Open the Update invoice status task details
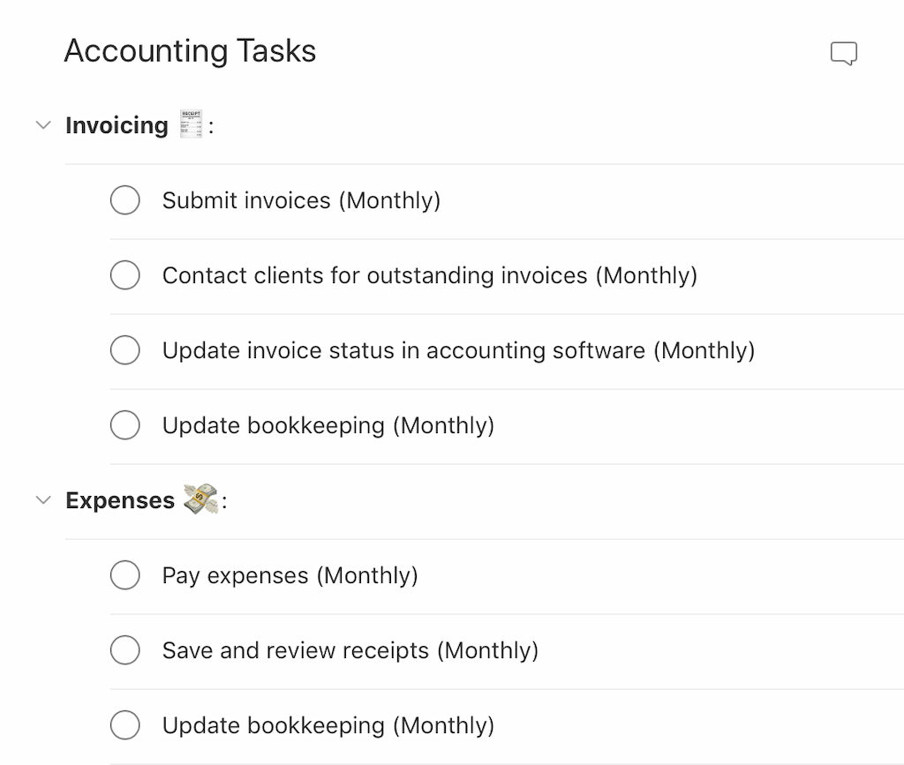This screenshot has width=904, height=765. point(458,350)
